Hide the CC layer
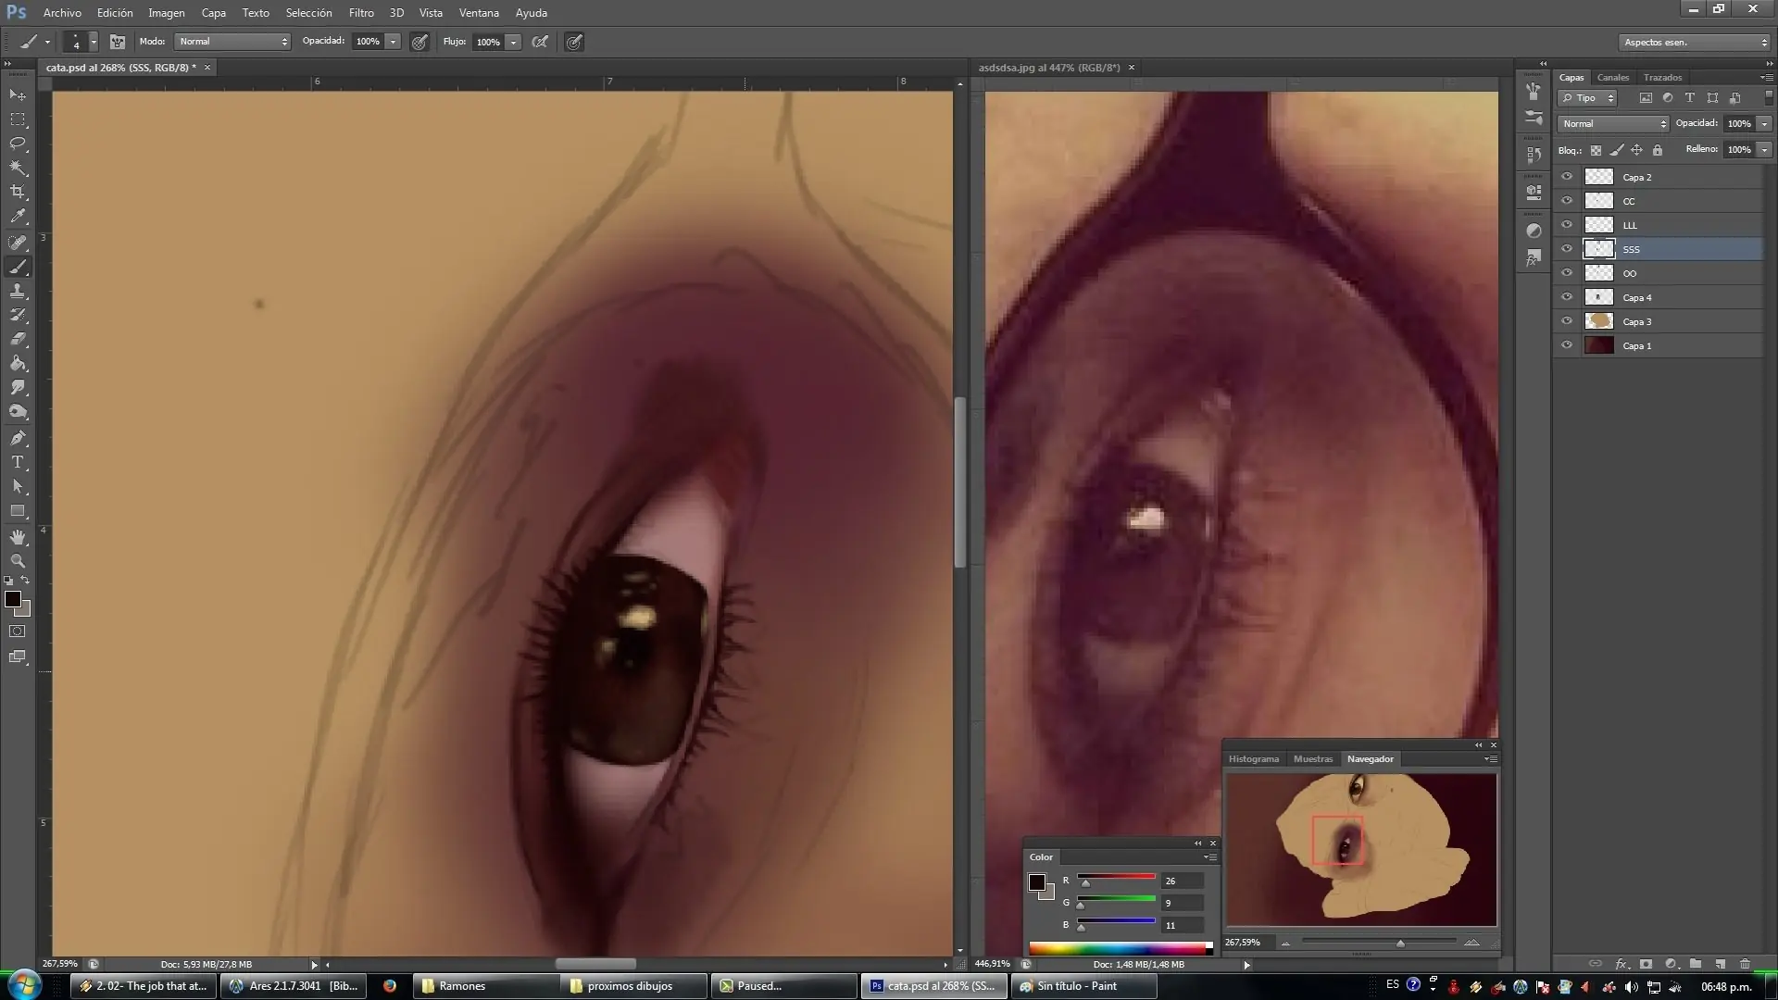This screenshot has height=1000, width=1778. pyautogui.click(x=1567, y=201)
